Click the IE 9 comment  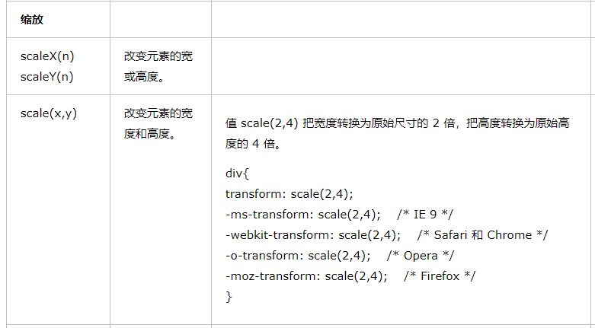pyautogui.click(x=425, y=215)
